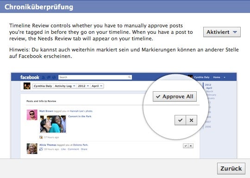Jump to 2007 in the timeline sidebar
Screen dimensions: 250x178
coord(208,122)
